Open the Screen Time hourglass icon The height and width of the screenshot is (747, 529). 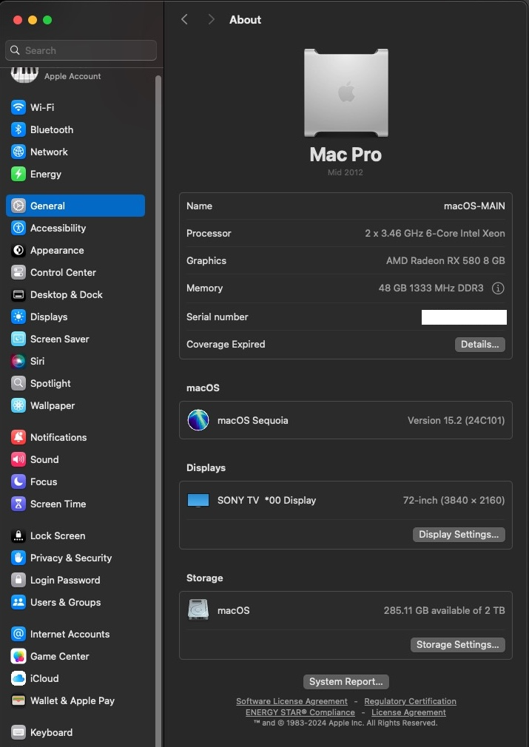[x=18, y=504]
